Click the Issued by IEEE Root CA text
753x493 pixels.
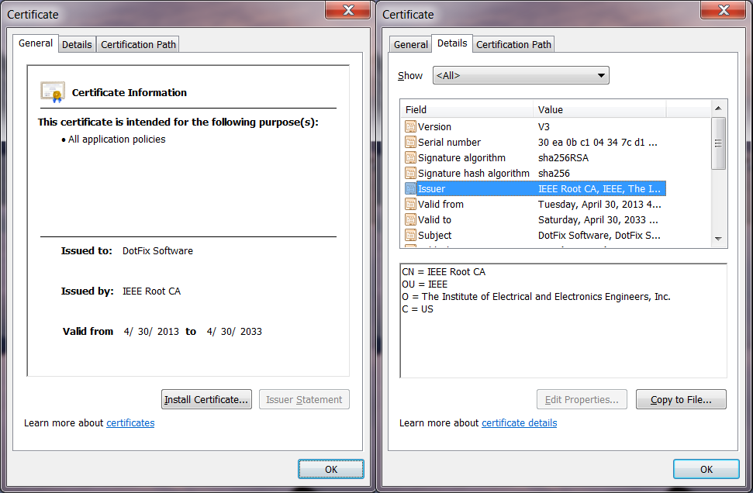151,291
